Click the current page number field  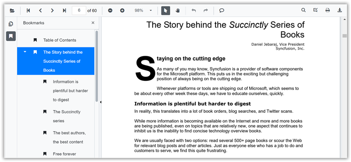(x=79, y=11)
